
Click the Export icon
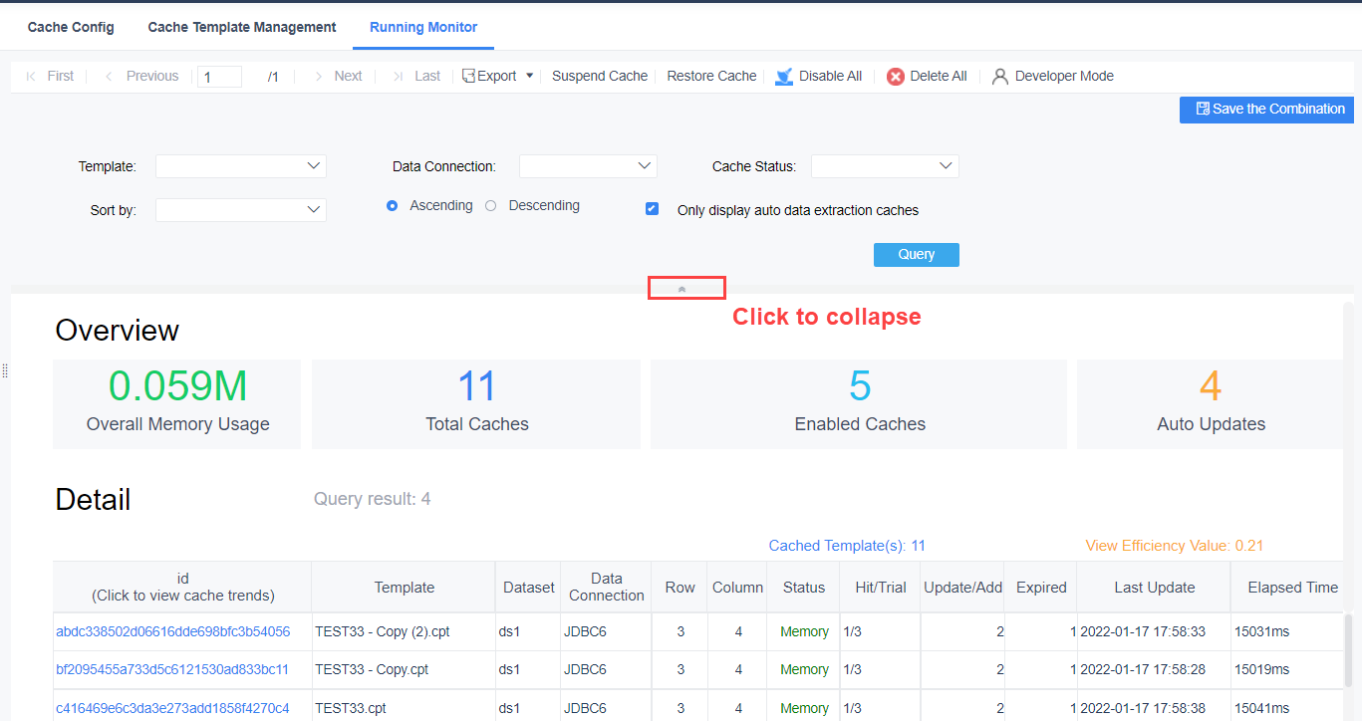coord(469,76)
